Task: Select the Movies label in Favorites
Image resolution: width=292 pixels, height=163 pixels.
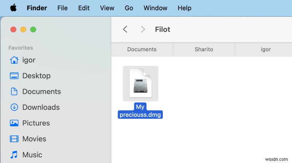Action: point(34,139)
